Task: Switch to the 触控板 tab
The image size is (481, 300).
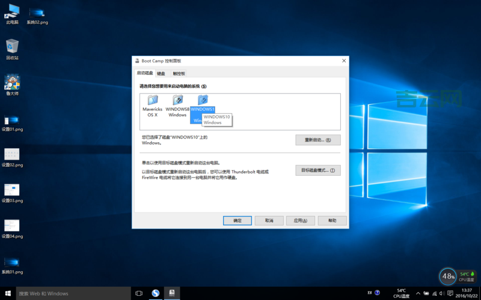Action: point(179,73)
